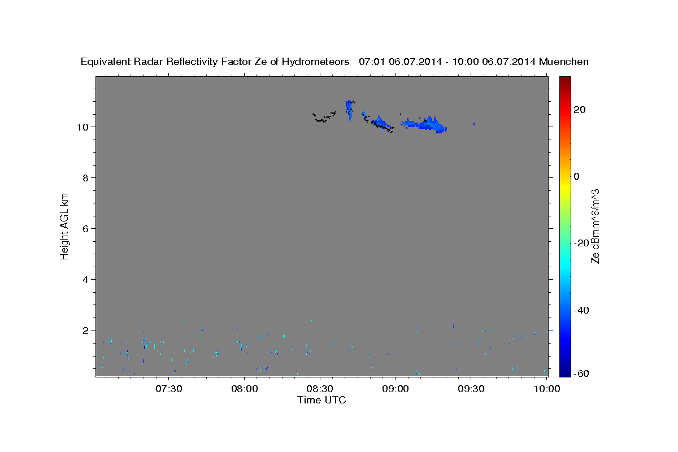Click the 10:00 time tick label
678x452 pixels.
pyautogui.click(x=546, y=389)
